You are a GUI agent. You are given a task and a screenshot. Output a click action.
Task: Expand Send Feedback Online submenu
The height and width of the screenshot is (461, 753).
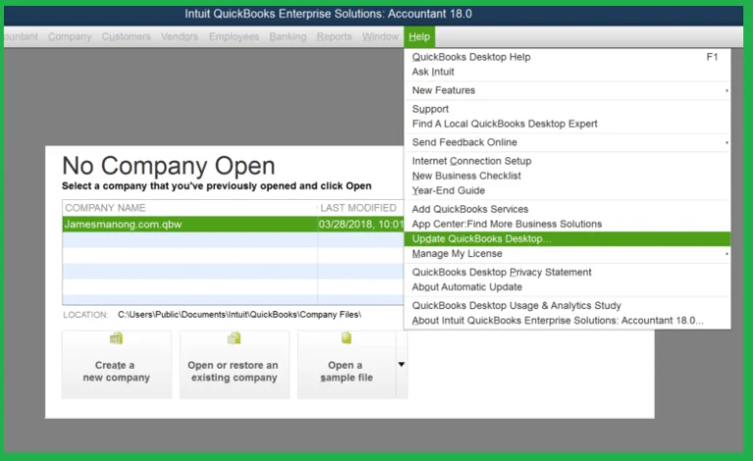click(567, 142)
